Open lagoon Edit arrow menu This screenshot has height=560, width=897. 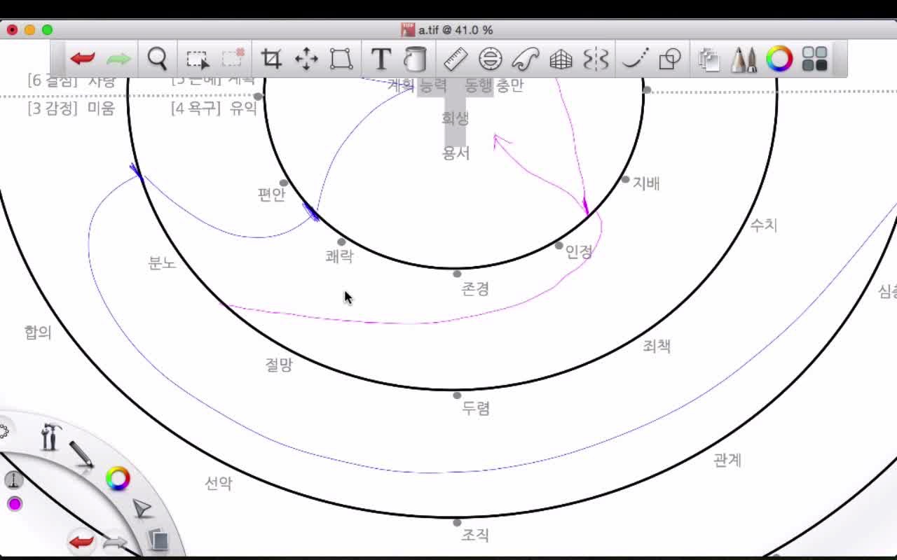142,509
